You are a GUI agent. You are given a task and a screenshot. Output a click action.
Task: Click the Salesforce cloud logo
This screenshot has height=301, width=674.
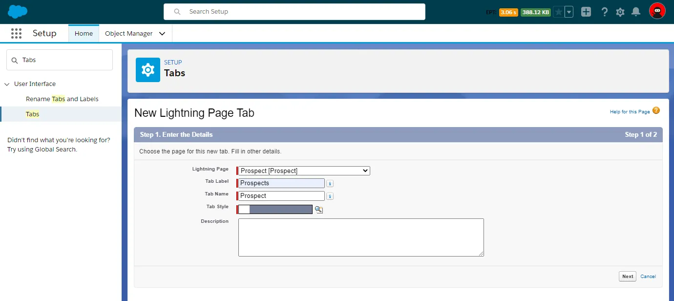(18, 12)
